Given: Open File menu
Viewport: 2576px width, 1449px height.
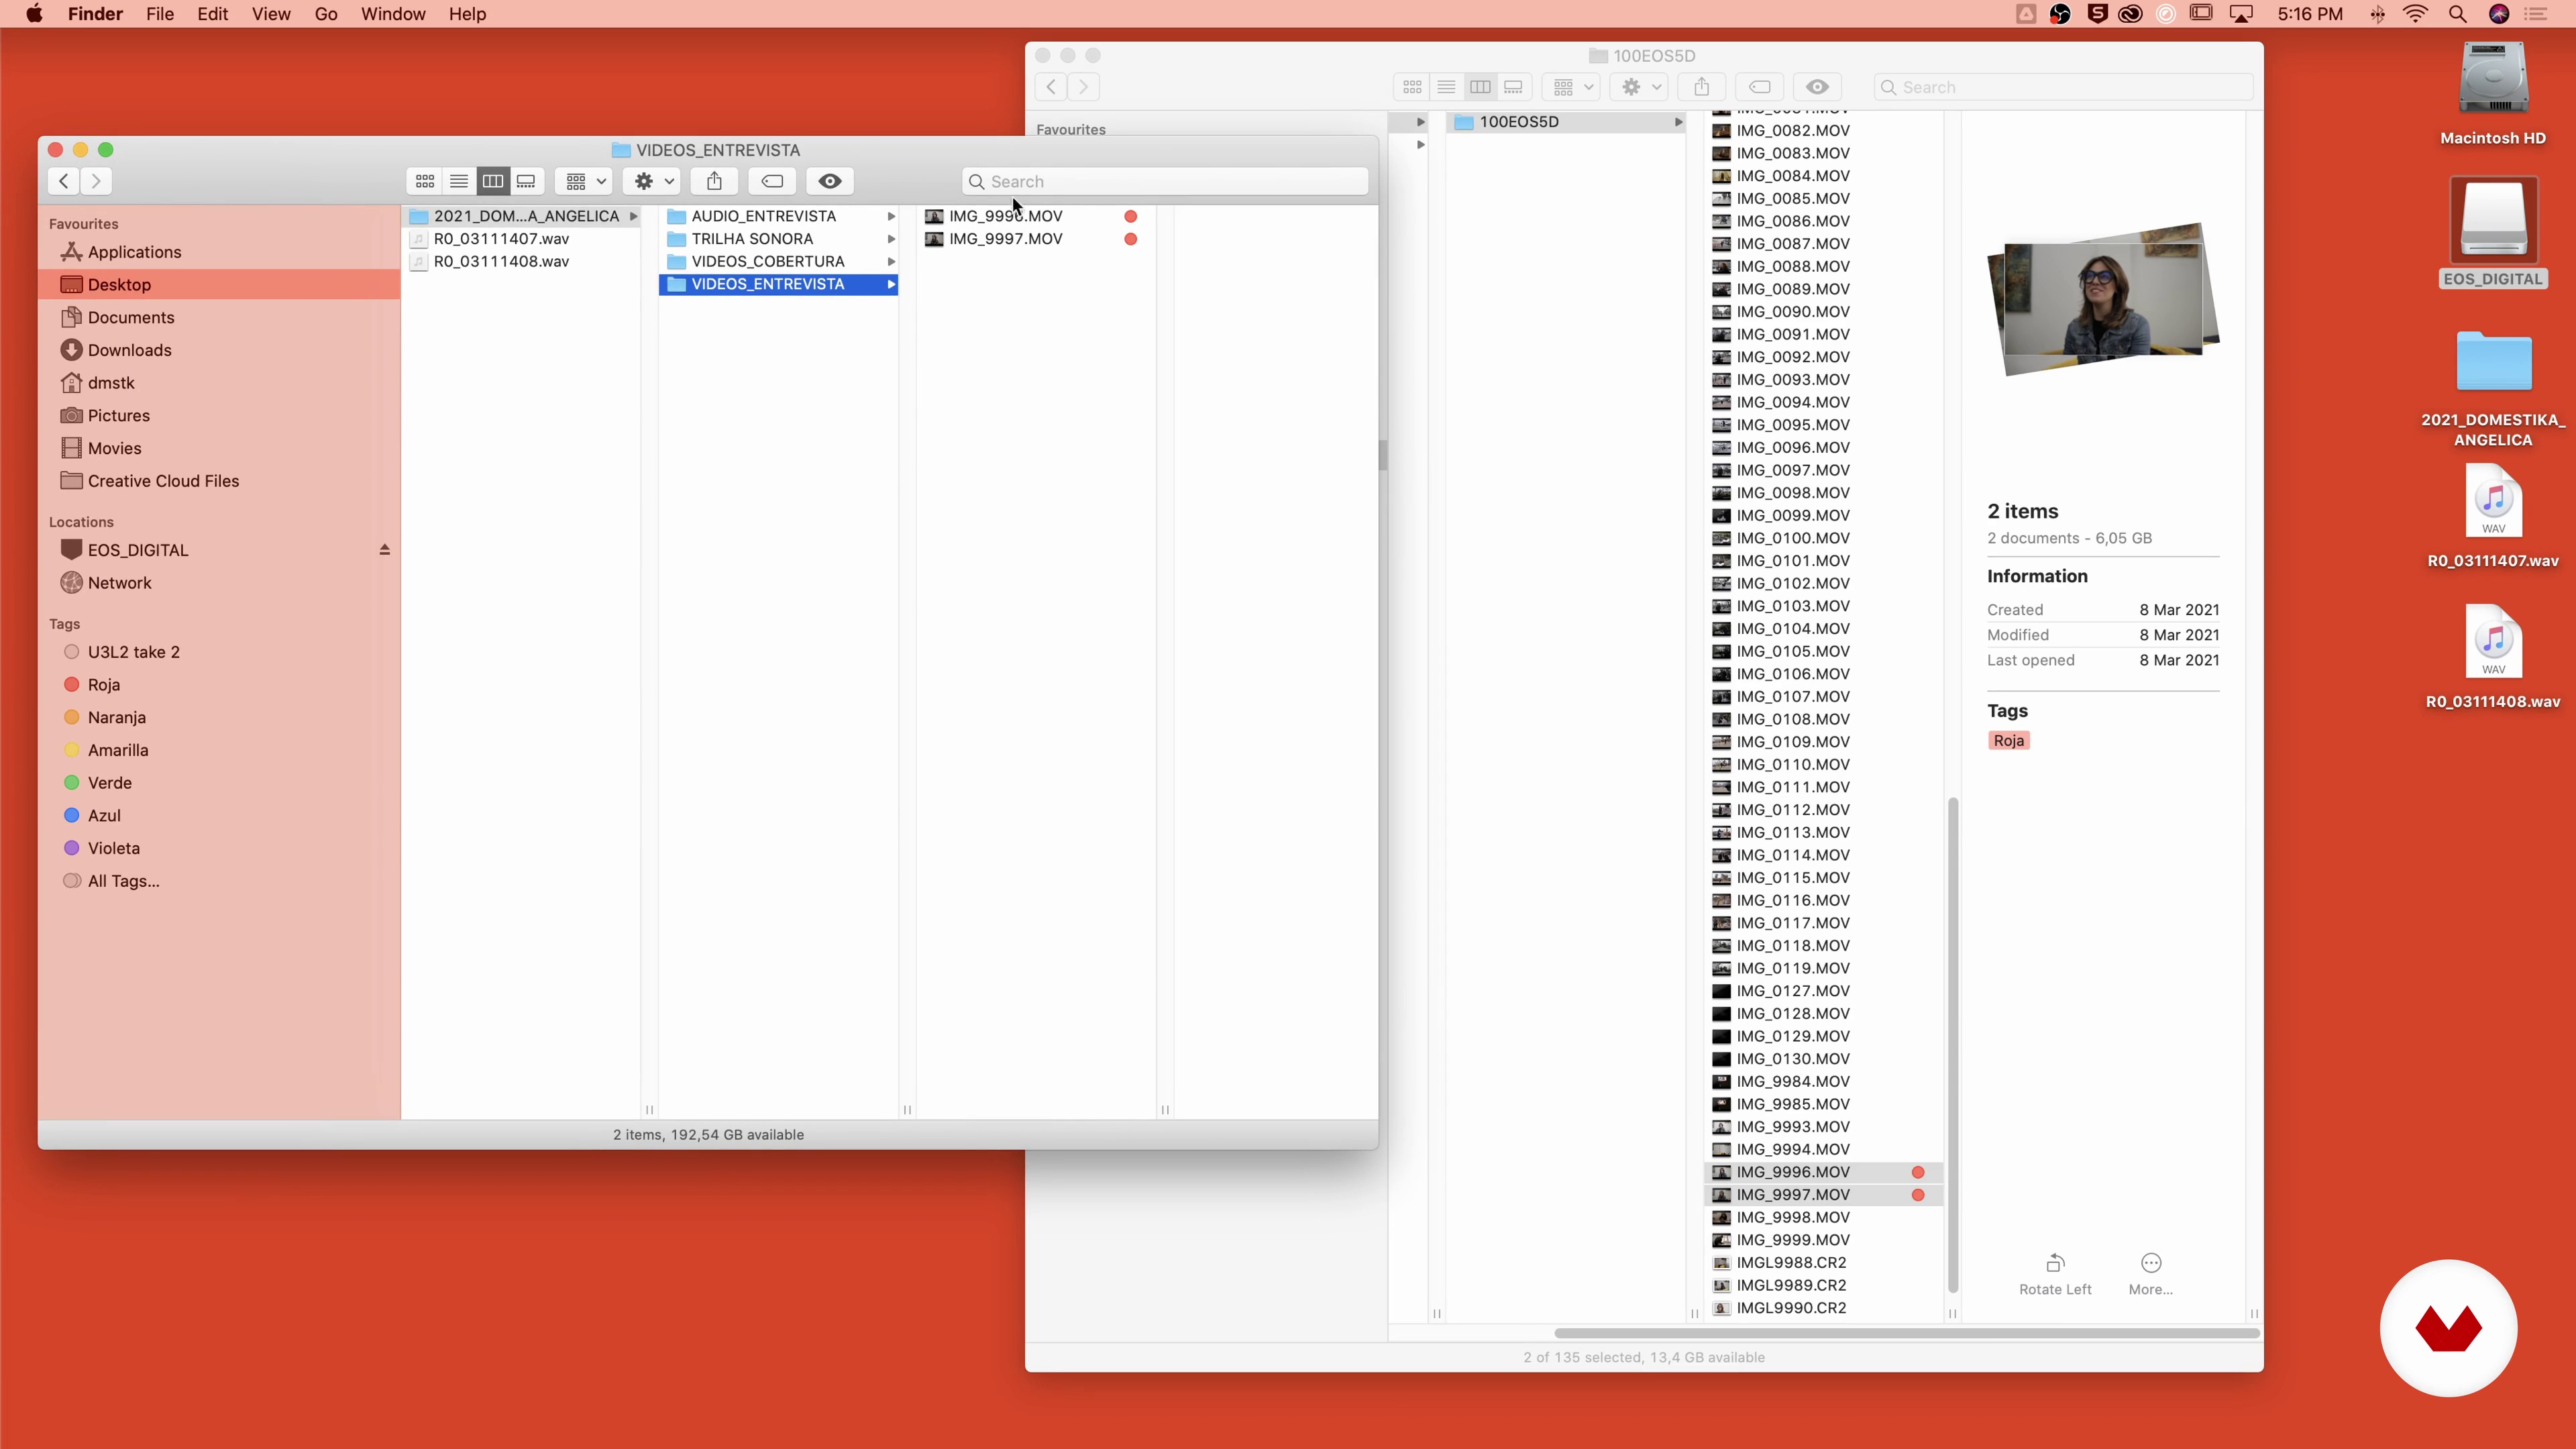Looking at the screenshot, I should coord(160,14).
